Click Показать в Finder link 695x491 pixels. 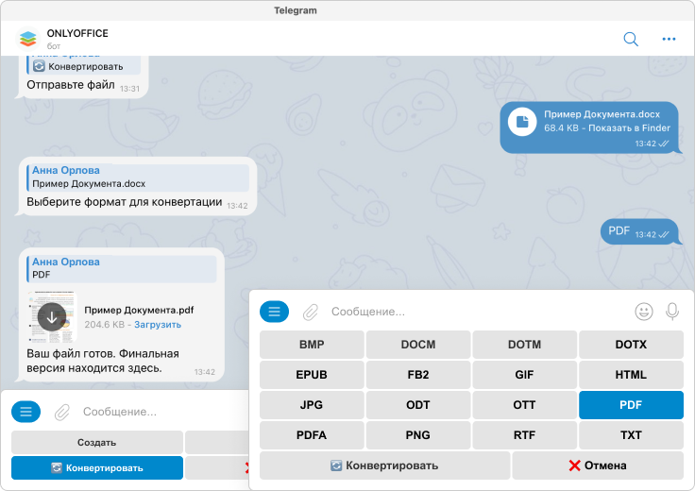(630, 128)
